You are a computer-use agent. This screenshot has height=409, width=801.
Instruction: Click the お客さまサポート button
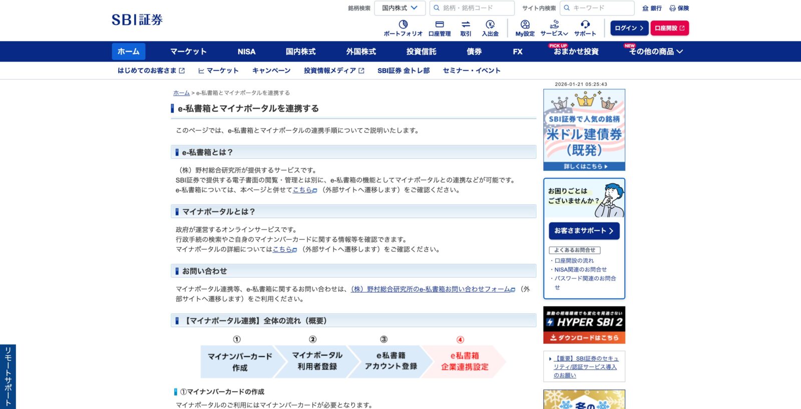tap(584, 230)
